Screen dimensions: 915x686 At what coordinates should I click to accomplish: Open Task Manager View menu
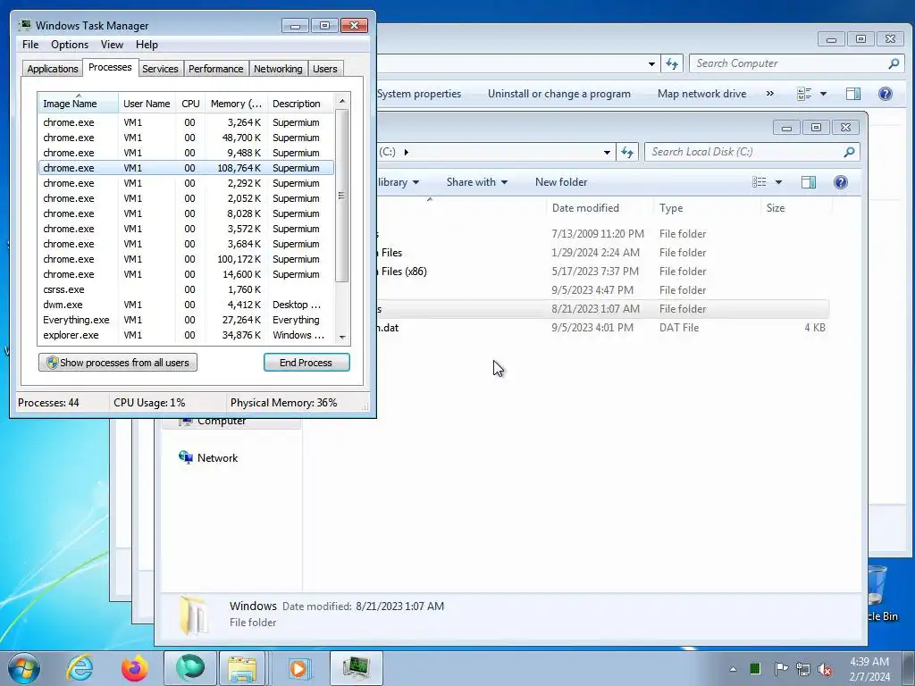click(x=112, y=45)
